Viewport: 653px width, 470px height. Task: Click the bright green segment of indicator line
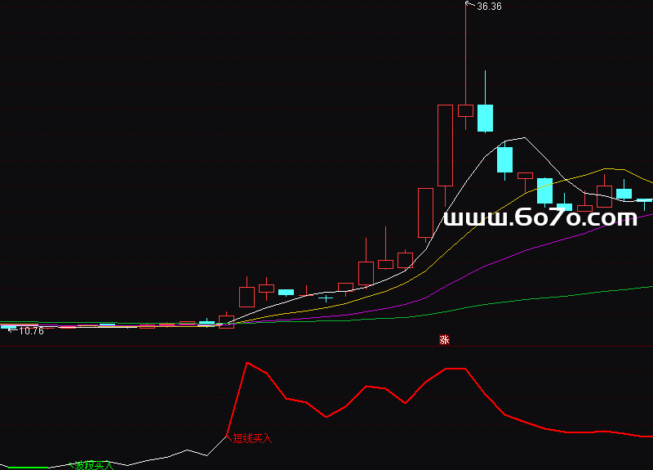click(x=24, y=468)
